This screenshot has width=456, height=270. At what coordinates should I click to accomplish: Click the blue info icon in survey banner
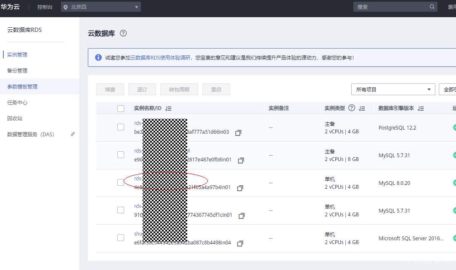[x=98, y=57]
